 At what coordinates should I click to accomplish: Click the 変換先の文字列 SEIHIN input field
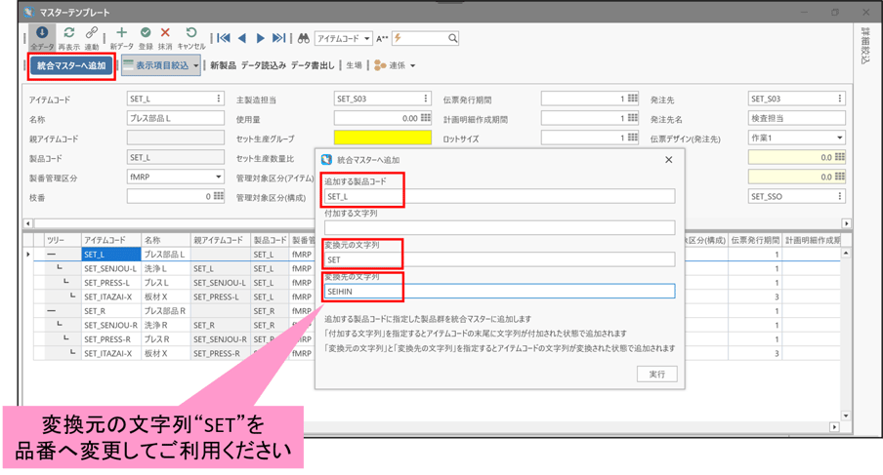click(x=499, y=292)
